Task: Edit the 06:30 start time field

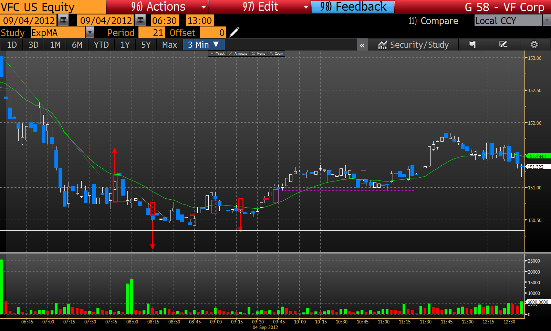Action: pos(165,21)
